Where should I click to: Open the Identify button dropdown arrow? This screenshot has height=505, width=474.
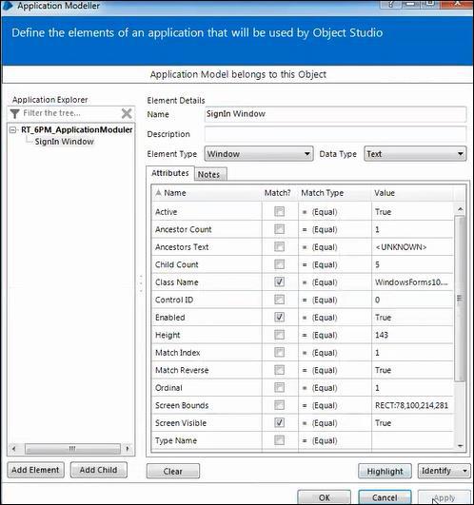tap(464, 471)
